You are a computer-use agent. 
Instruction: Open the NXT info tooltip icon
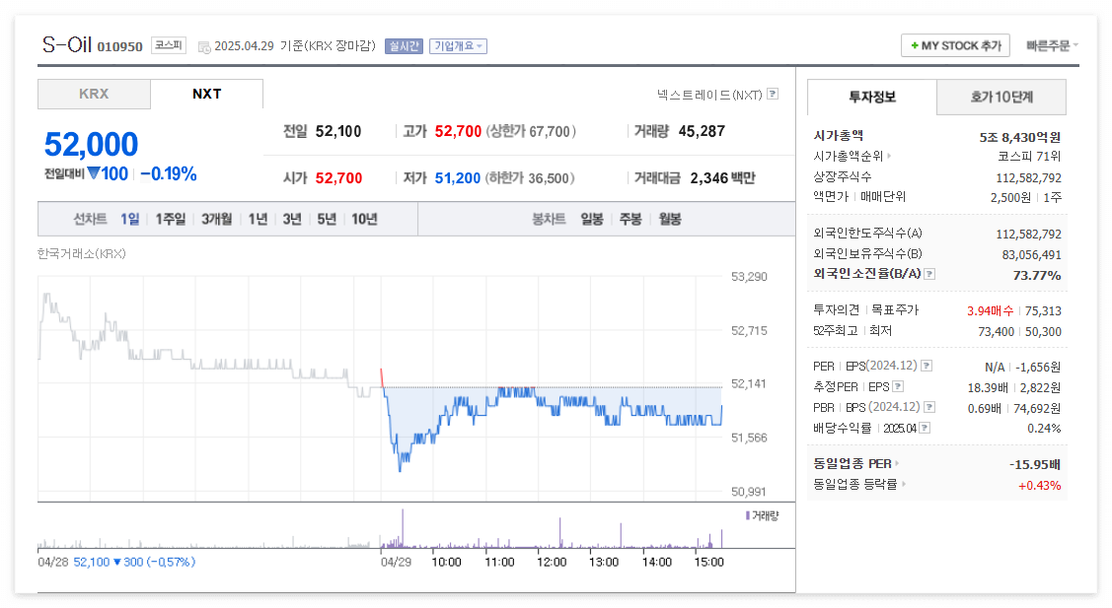click(772, 93)
